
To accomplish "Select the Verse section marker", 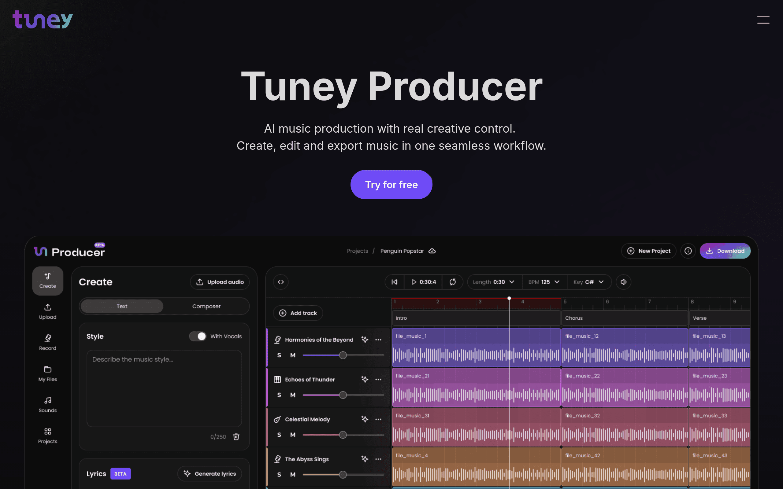I will coord(720,318).
